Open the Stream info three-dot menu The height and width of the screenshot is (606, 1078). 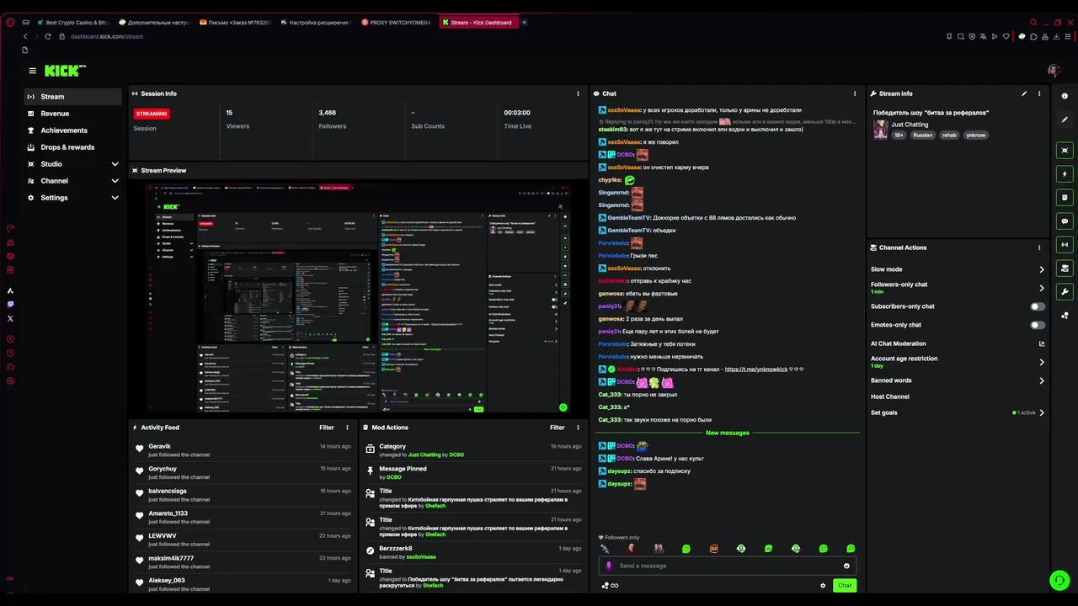tap(1039, 93)
